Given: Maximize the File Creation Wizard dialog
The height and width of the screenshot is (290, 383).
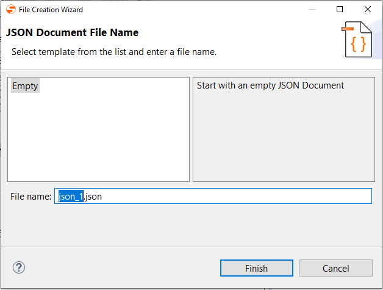Looking at the screenshot, I should tap(340, 10).
